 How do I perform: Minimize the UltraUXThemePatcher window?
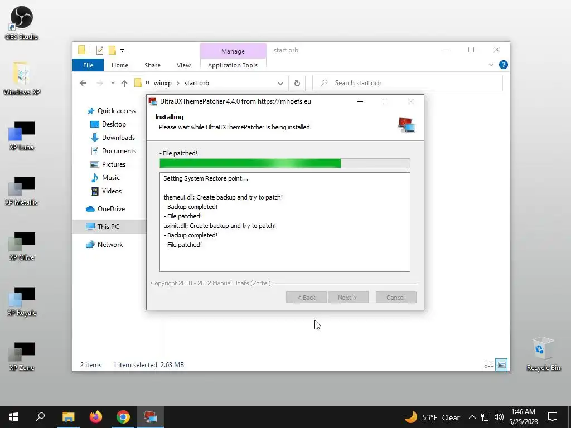[360, 101]
